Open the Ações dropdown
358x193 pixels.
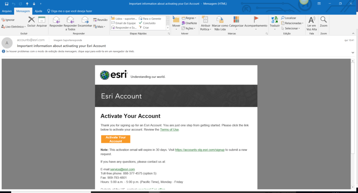pos(188,28)
